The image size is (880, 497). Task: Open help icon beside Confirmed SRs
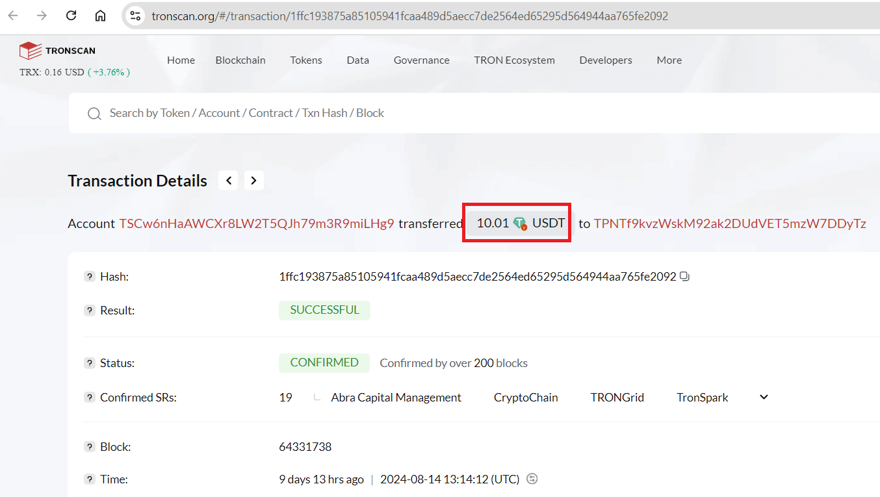pos(90,398)
